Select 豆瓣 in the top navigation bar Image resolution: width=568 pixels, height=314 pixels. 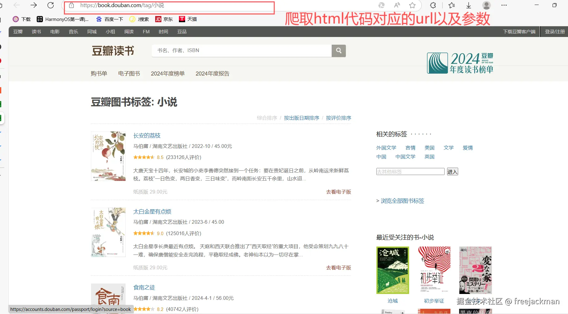click(18, 32)
